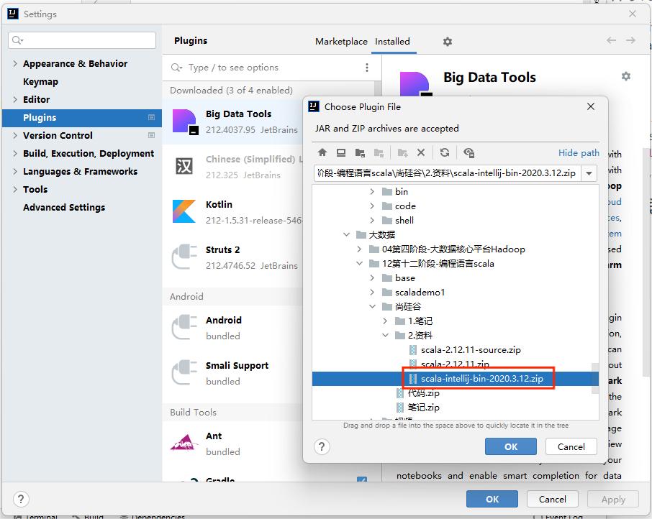Collapse the 大数据 folder

346,234
